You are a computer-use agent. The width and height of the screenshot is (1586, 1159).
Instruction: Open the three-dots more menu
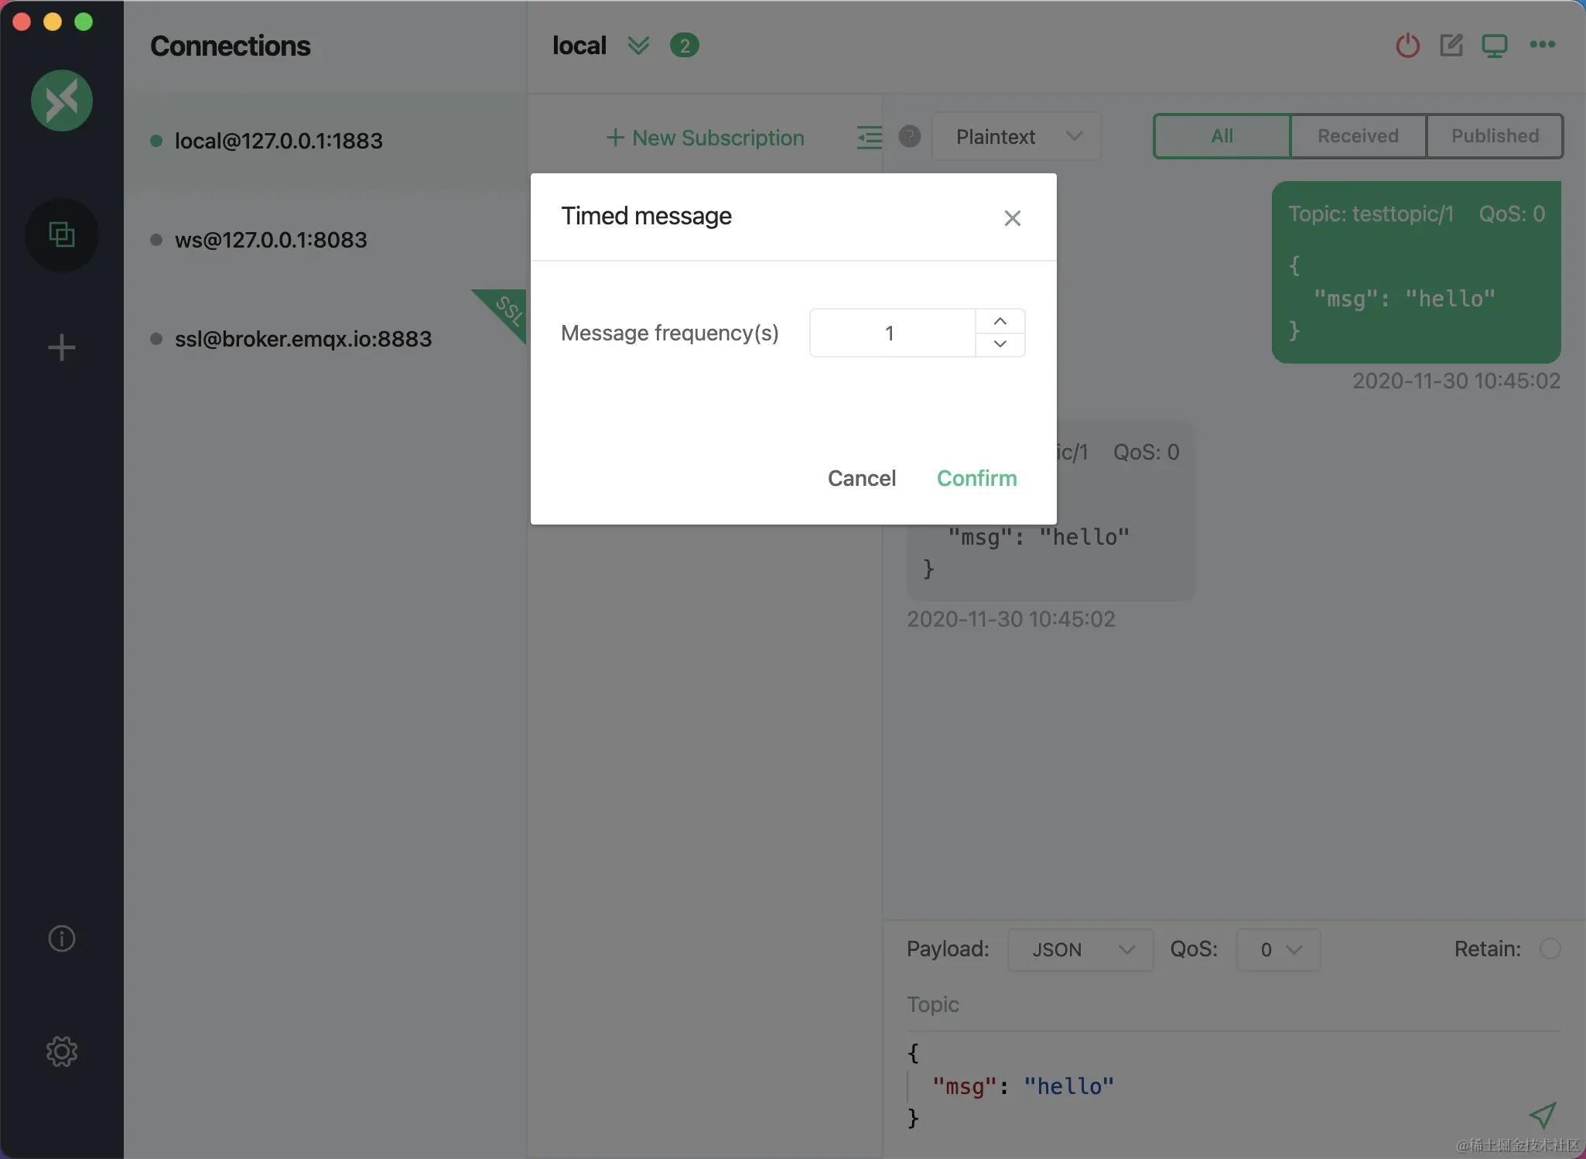[x=1542, y=45]
